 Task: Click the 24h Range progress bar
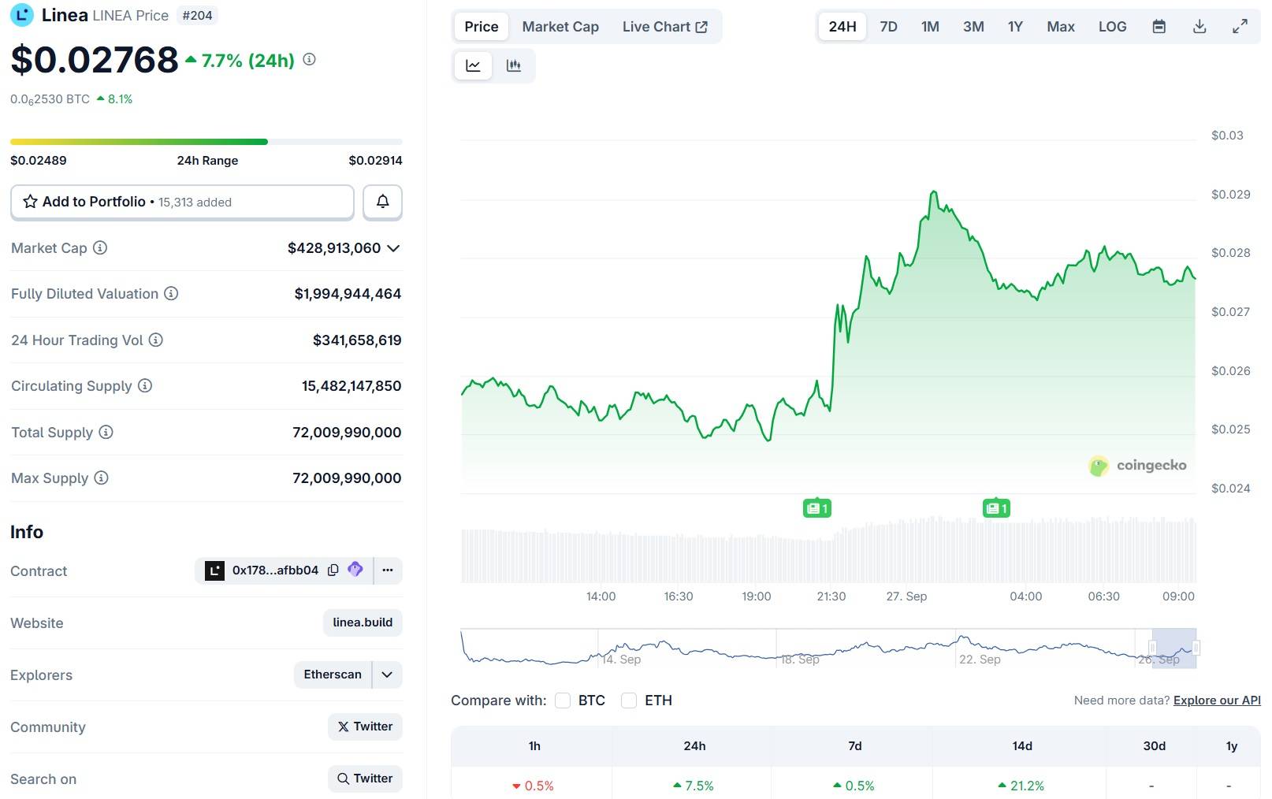206,142
